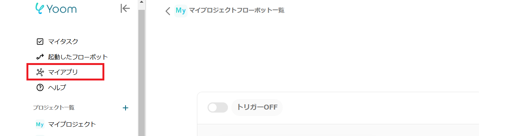The image size is (513, 136).
Task: Click the マイアプリ network icon
Action: click(40, 72)
